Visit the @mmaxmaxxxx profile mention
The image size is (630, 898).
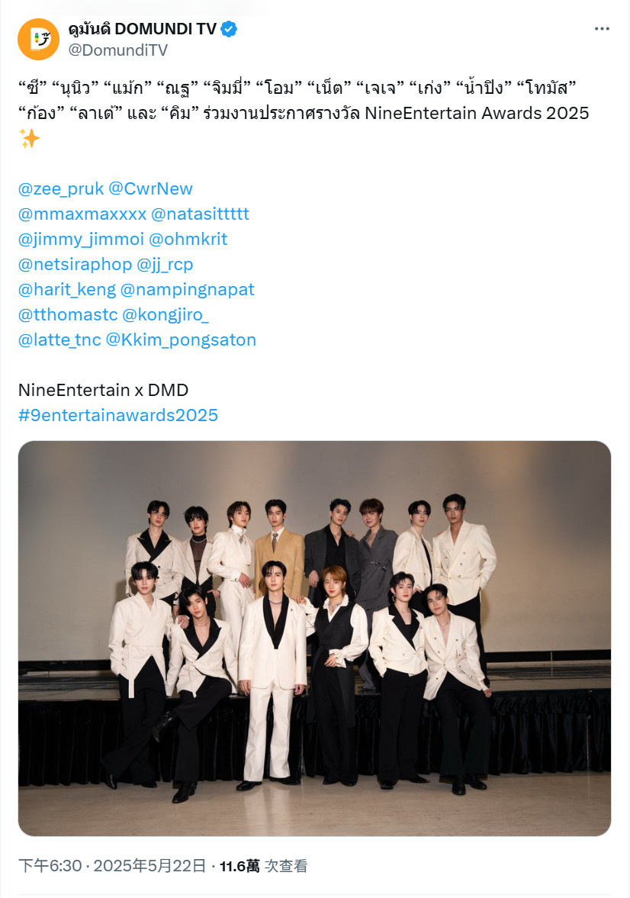[82, 214]
